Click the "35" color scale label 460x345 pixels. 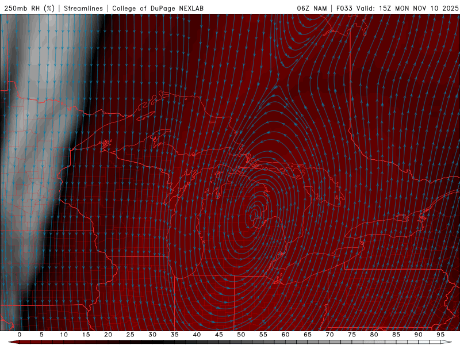click(x=175, y=335)
